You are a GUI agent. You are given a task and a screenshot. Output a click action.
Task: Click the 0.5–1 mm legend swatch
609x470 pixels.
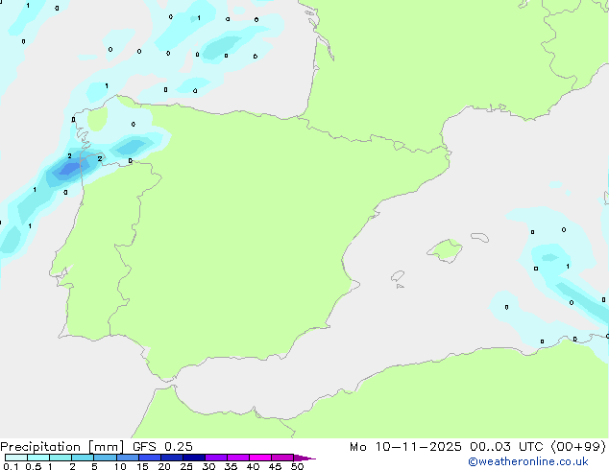[38, 458]
